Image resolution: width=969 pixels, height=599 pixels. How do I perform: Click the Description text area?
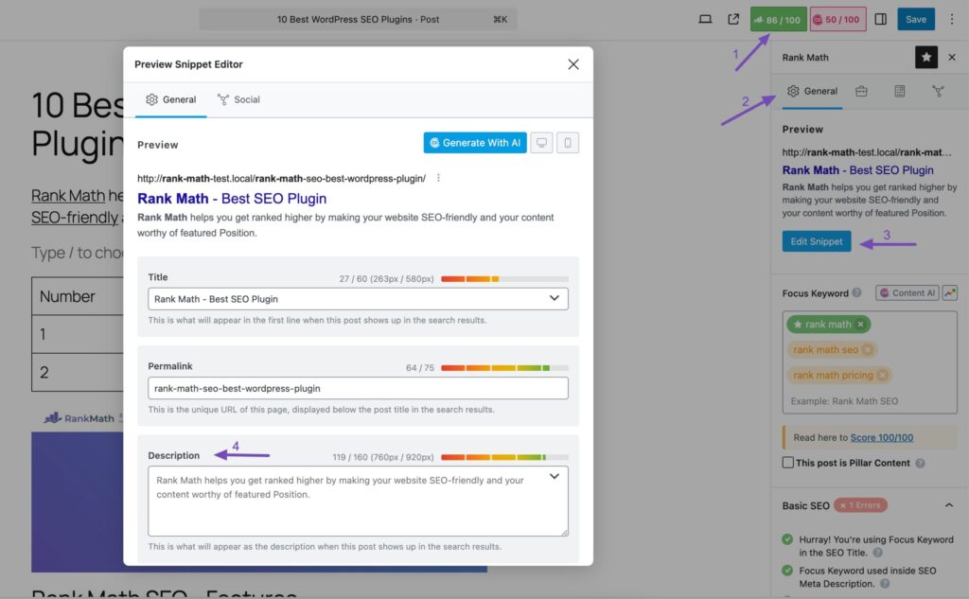[358, 502]
